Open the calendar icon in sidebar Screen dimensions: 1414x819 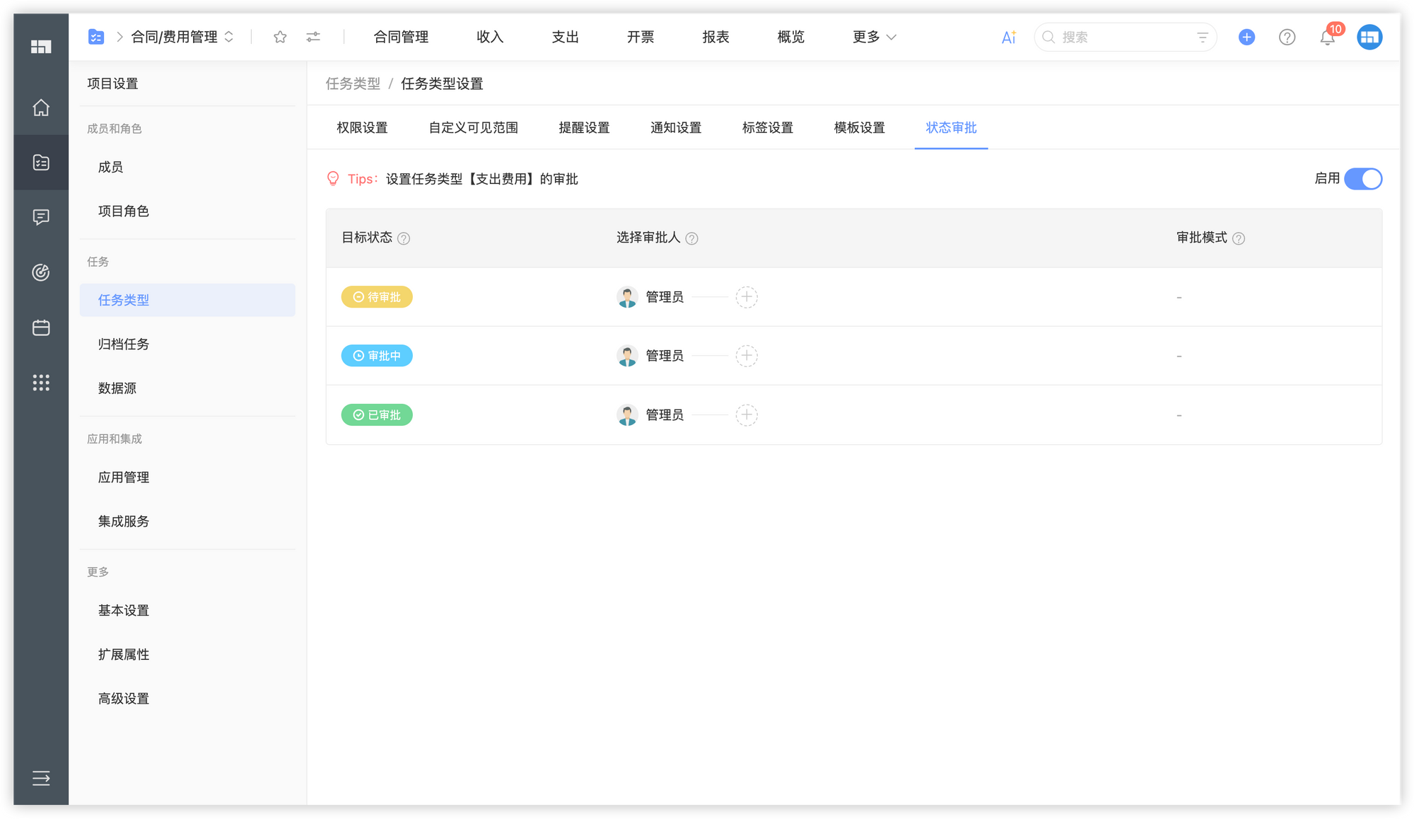coord(41,327)
